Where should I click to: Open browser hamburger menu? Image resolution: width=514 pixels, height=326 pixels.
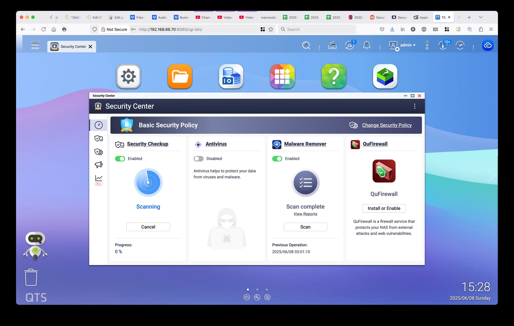point(491,29)
